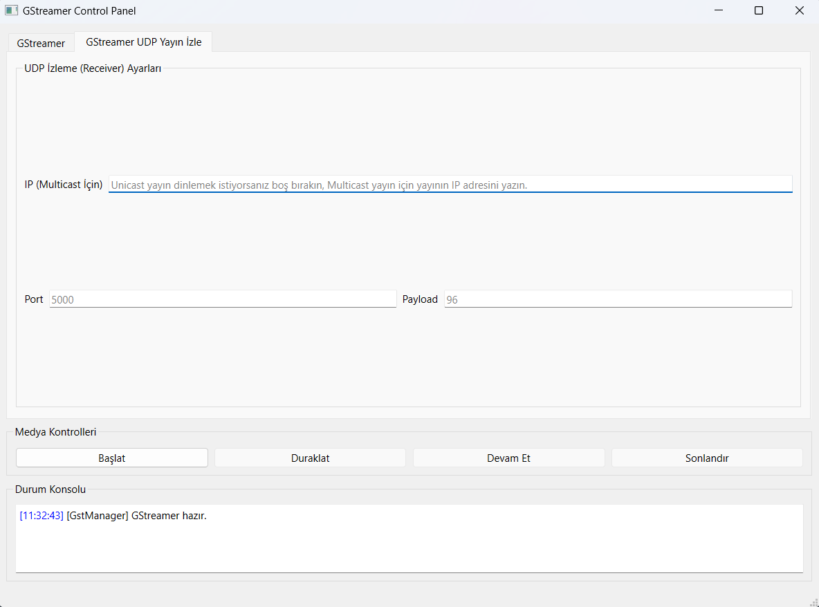This screenshot has height=607, width=819.
Task: Click the 'UDP İzleme (Receiver) Ayarları' group title
Action: (x=93, y=68)
